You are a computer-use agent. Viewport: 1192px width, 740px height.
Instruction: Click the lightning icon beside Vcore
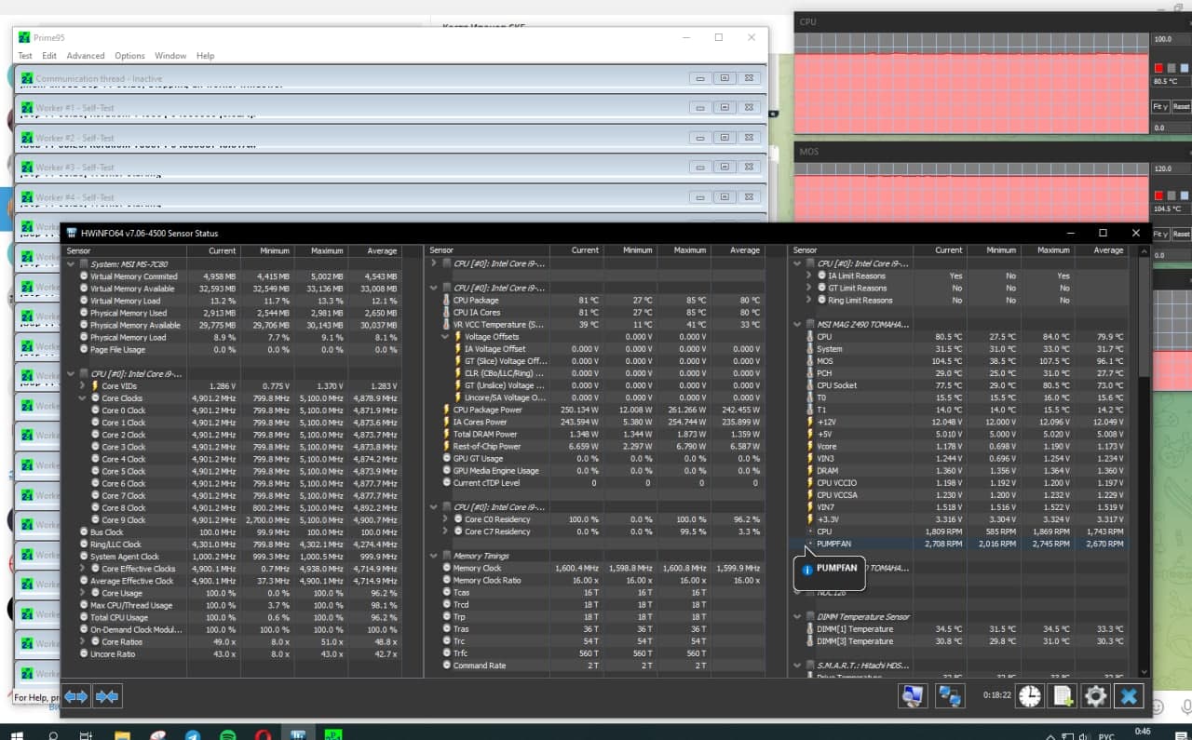tap(808, 447)
